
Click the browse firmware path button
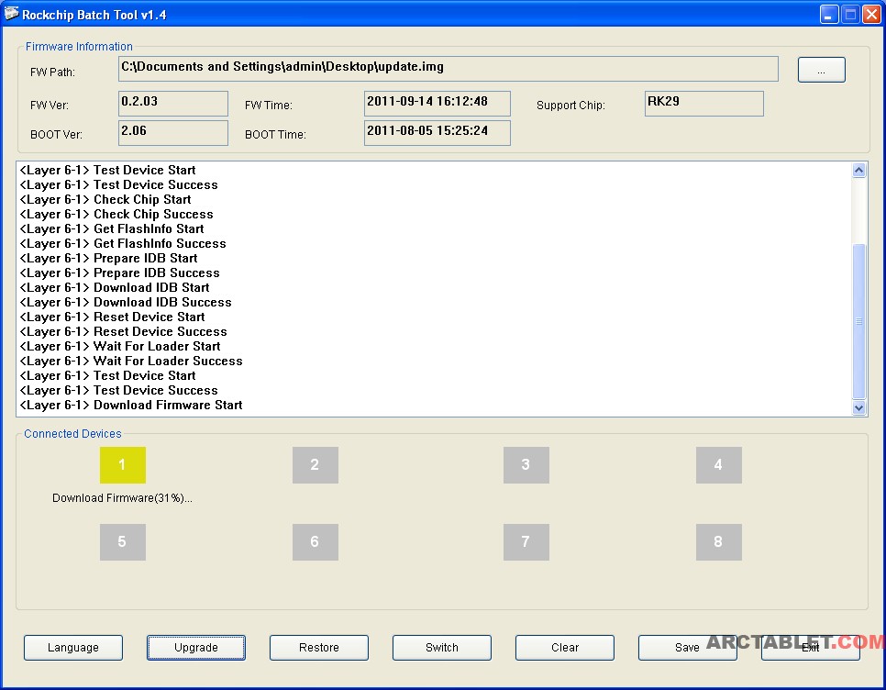[x=821, y=70]
